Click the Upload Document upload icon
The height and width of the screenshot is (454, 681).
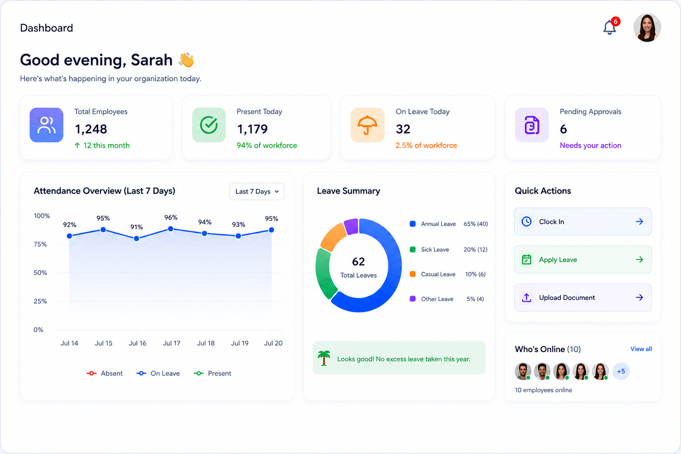[x=527, y=297]
